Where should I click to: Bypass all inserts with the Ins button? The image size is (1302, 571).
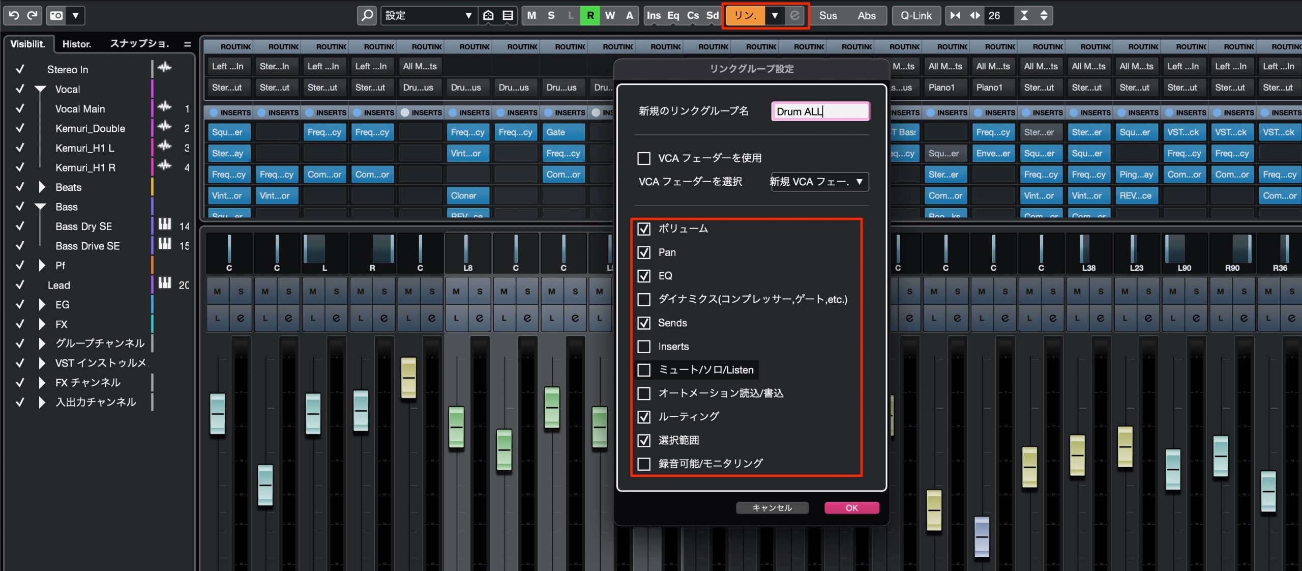click(654, 15)
